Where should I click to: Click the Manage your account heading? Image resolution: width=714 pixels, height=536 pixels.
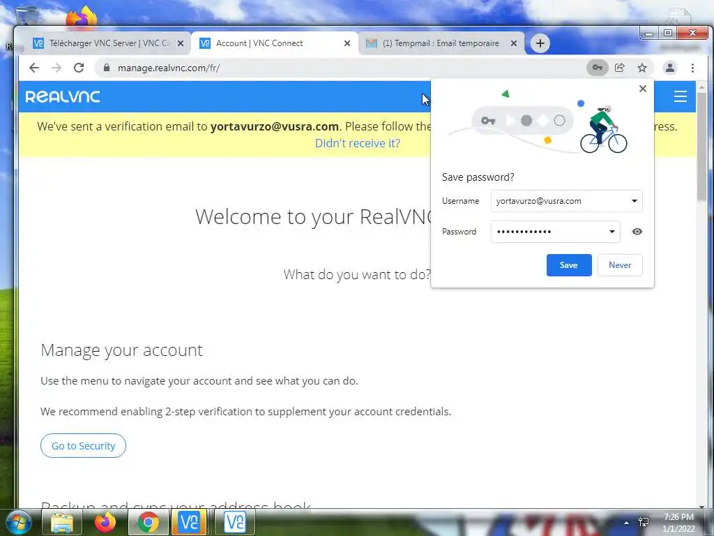tap(121, 350)
